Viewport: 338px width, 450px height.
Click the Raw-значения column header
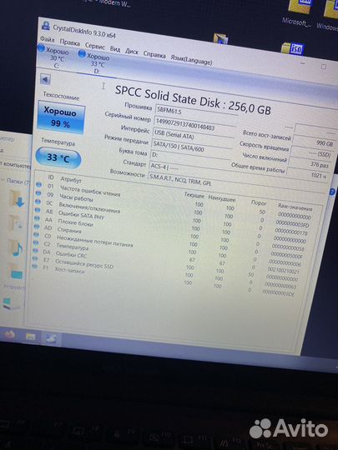(x=295, y=207)
